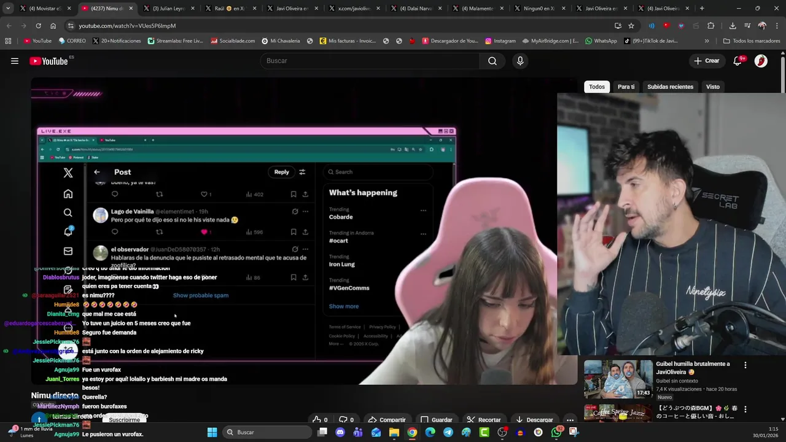786x442 pixels.
Task: Select the Todos filter chip
Action: click(597, 87)
